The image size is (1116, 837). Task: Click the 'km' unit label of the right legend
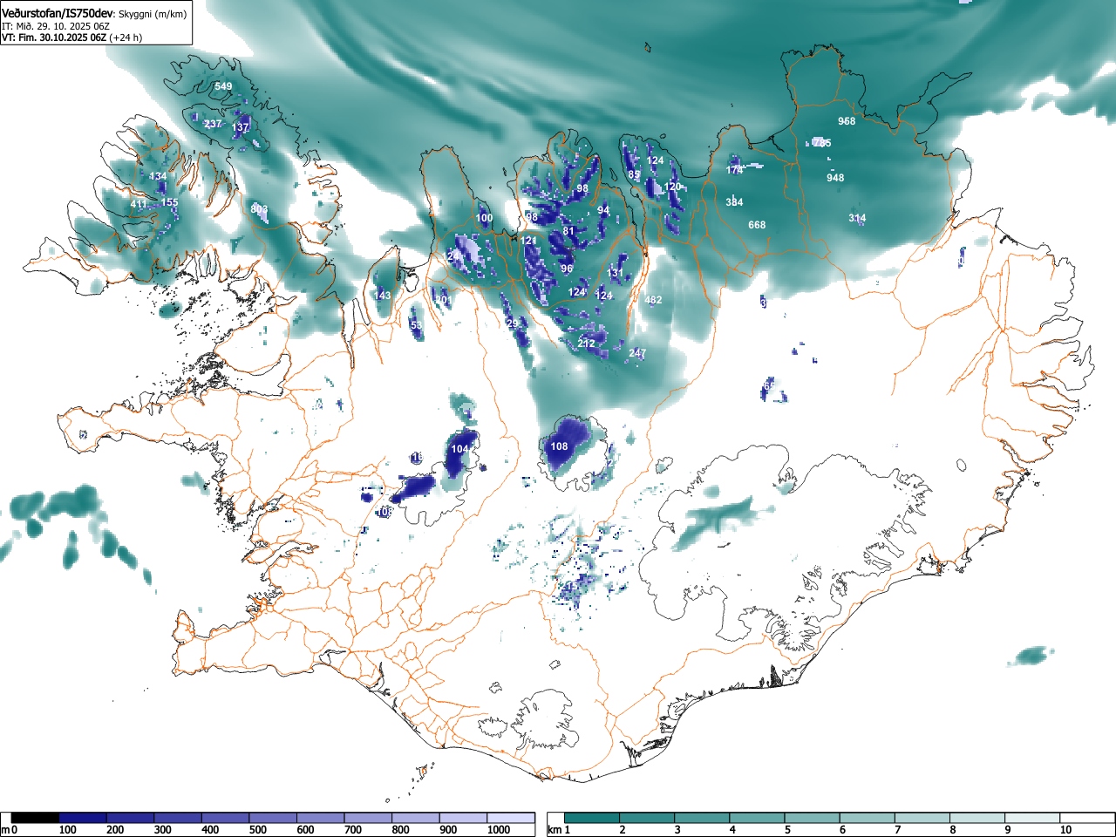coord(555,830)
